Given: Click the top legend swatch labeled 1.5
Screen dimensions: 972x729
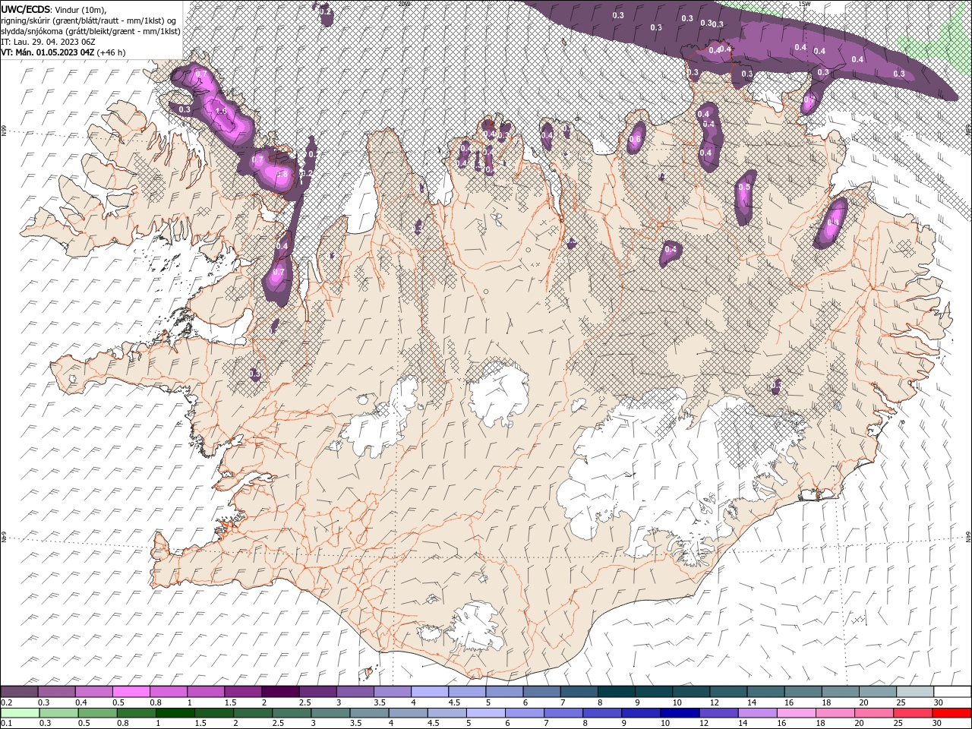Looking at the screenshot, I should (242, 692).
